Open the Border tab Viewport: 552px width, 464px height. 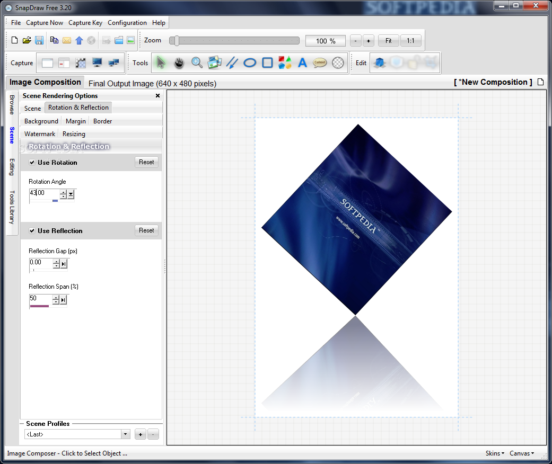(102, 121)
